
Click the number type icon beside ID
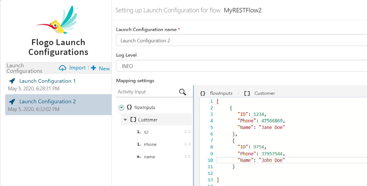coord(139,132)
